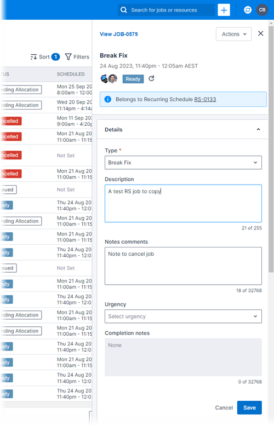
Task: Click the blue sort count badge 1
Action: 55,57
